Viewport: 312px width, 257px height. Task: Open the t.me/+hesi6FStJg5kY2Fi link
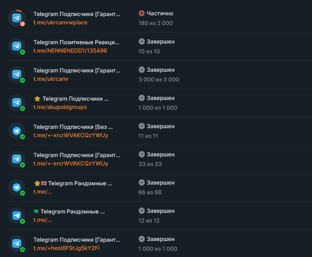point(67,248)
